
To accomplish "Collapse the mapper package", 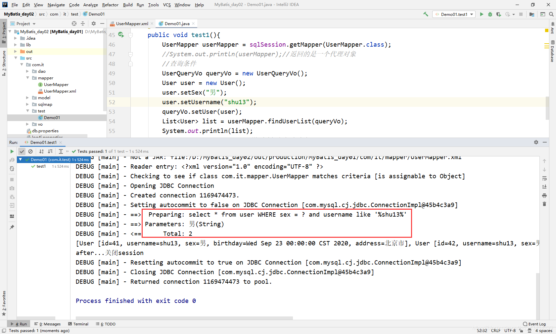I will tap(27, 78).
